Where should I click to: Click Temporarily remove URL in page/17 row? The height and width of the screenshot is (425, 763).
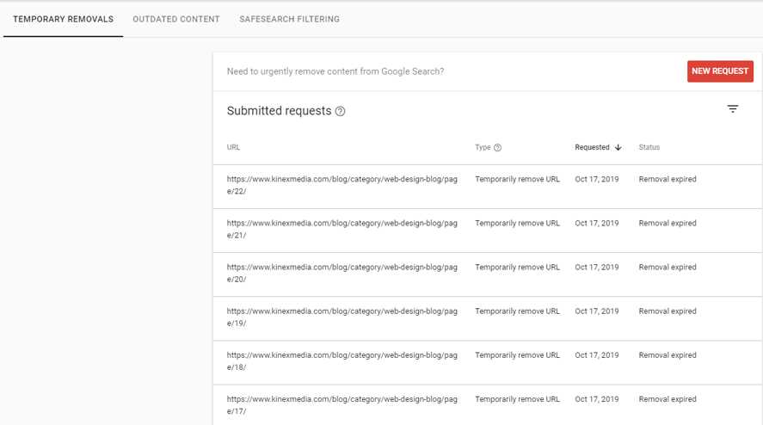tap(517, 399)
